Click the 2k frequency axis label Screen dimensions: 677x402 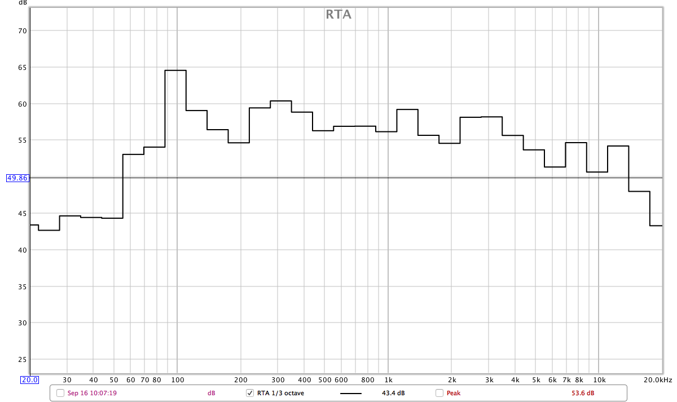pyautogui.click(x=451, y=380)
